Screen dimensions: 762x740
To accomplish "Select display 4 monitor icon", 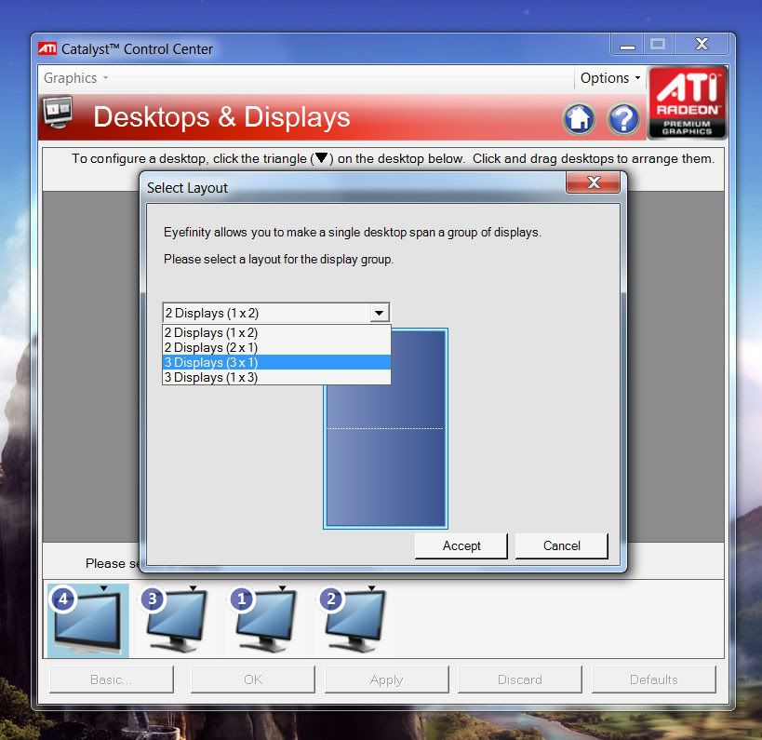I will pyautogui.click(x=88, y=621).
